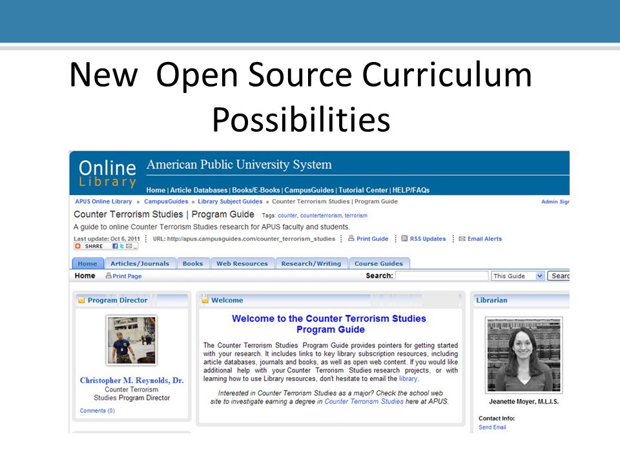Open the Articles/Journals tab
This screenshot has height=465, width=620.
(x=139, y=263)
